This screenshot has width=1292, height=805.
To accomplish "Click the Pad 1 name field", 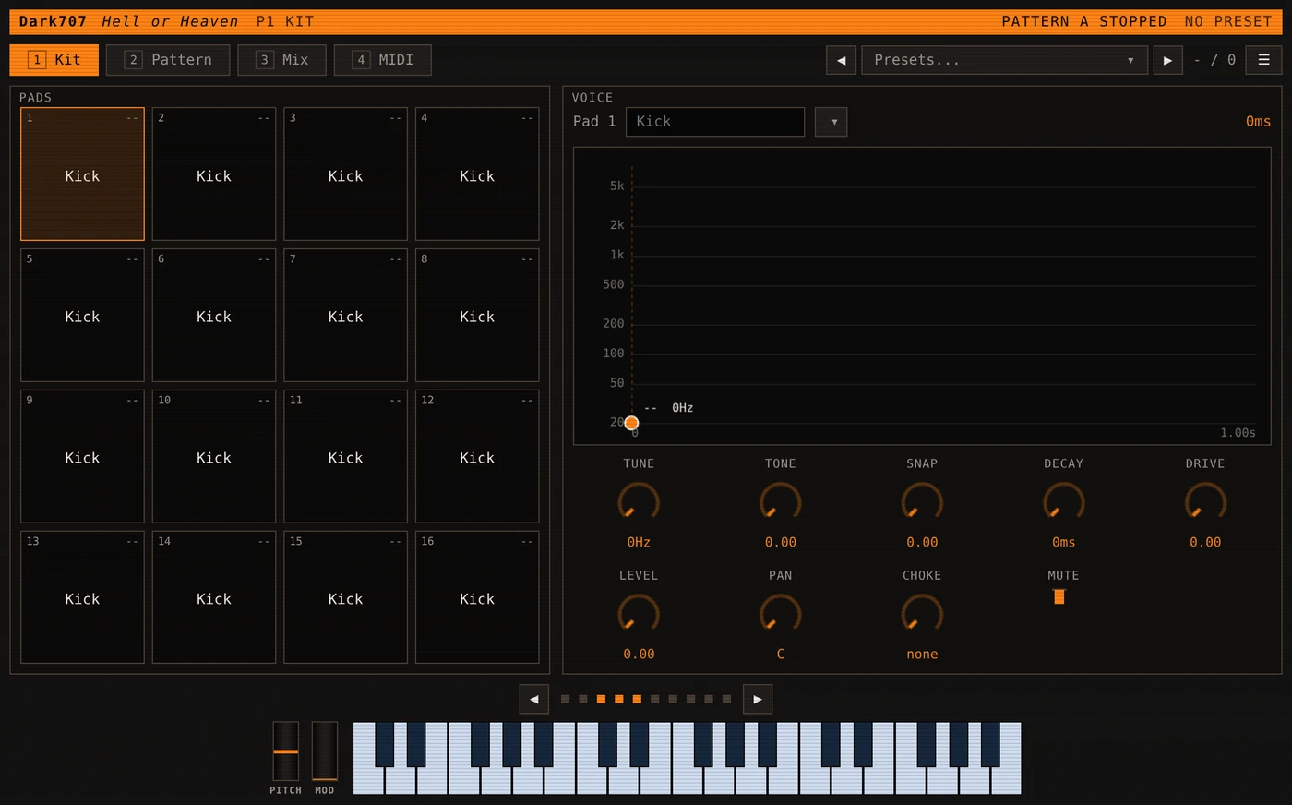I will (715, 122).
